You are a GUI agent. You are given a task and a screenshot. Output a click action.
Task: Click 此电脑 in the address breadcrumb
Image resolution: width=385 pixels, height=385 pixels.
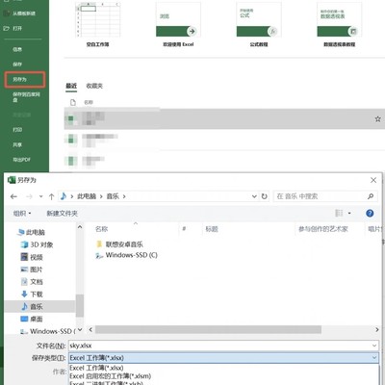coord(87,196)
